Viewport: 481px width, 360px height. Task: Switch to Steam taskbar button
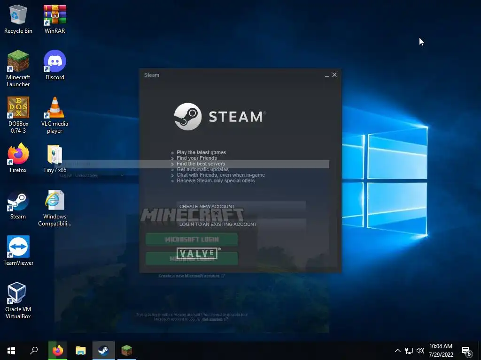104,351
